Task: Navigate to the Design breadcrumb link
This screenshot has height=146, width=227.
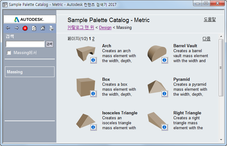Action: [105, 27]
